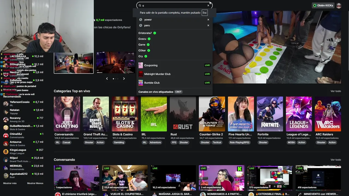The width and height of the screenshot is (349, 196).
Task: Click 'Ver todo' for Categorías Top en vivo
Action: pos(336,91)
